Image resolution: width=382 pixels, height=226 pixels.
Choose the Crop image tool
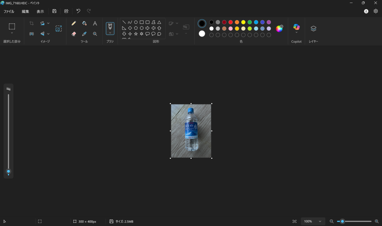31,23
